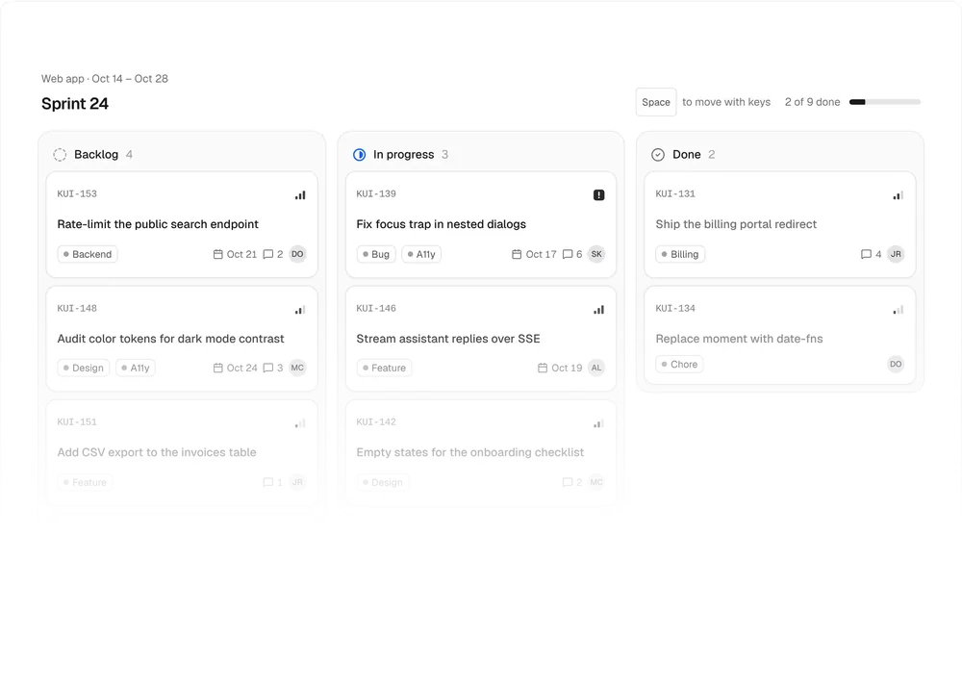962x688 pixels.
Task: Open card Add CSV export to the invoices table
Action: pos(182,453)
